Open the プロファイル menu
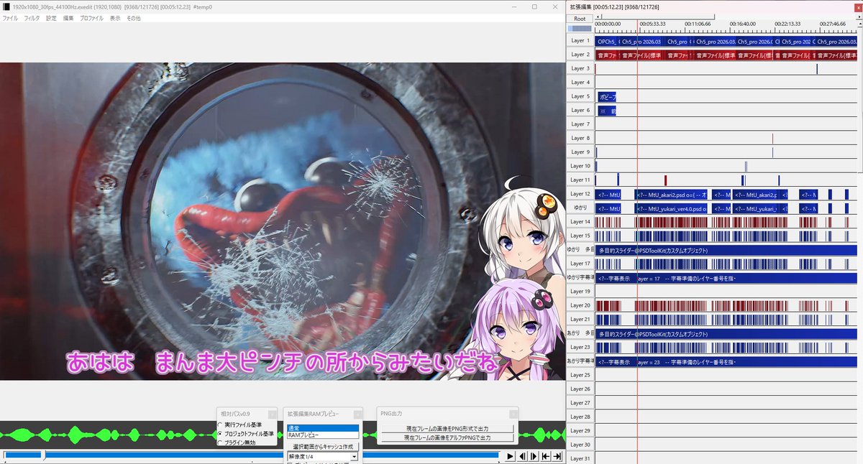 (x=91, y=18)
